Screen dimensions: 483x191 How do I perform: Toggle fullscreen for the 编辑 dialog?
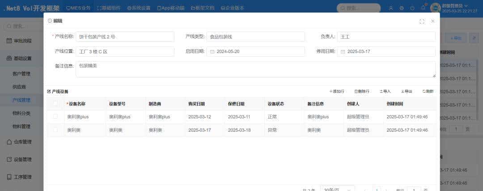[x=422, y=21]
